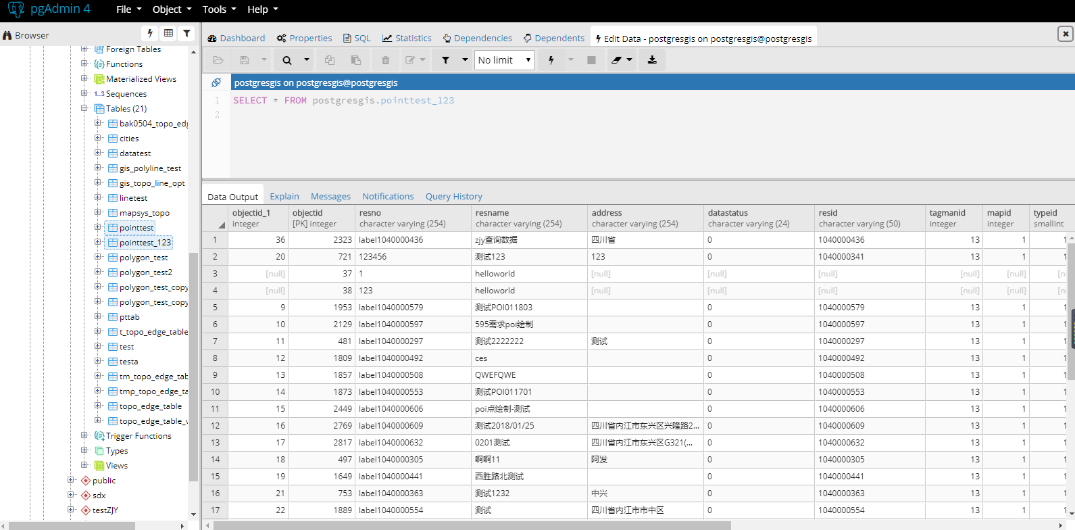Switch to the Dependencies tab

point(477,38)
